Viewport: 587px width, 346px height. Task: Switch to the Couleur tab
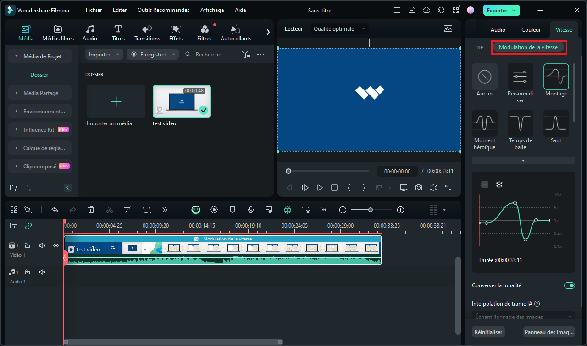tap(531, 29)
